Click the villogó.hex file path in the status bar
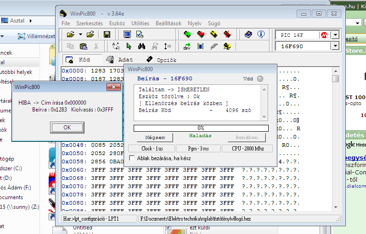The width and height of the screenshot is (366, 234). click(196, 219)
